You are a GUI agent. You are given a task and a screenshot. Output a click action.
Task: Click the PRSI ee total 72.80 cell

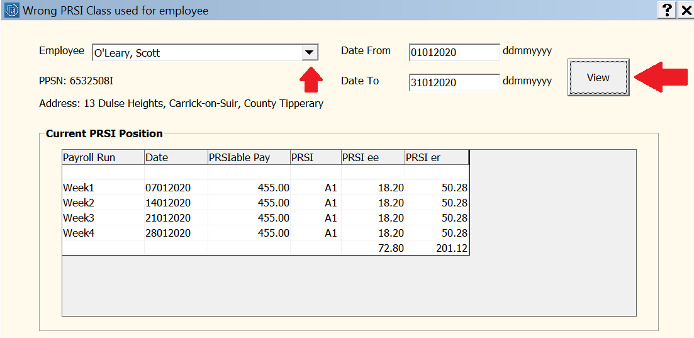click(x=373, y=248)
